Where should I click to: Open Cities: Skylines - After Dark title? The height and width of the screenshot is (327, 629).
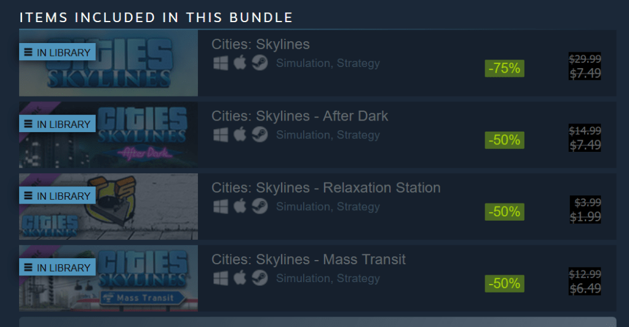coord(299,116)
